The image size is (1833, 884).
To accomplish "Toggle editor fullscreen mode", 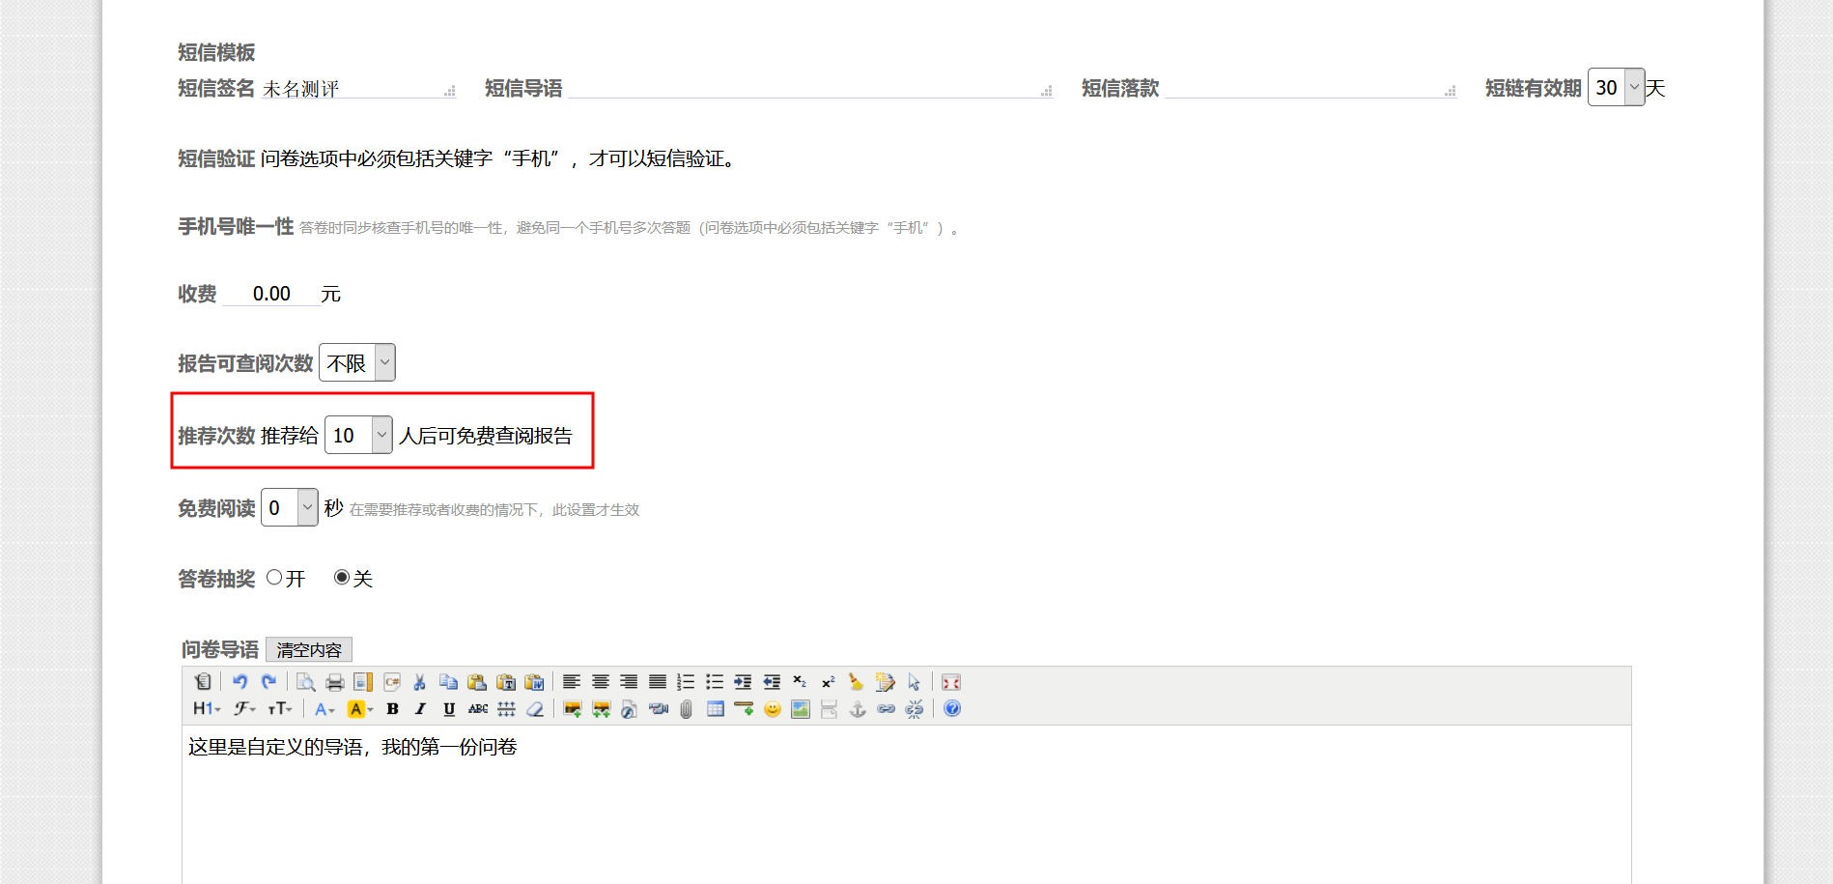I will pos(951,682).
